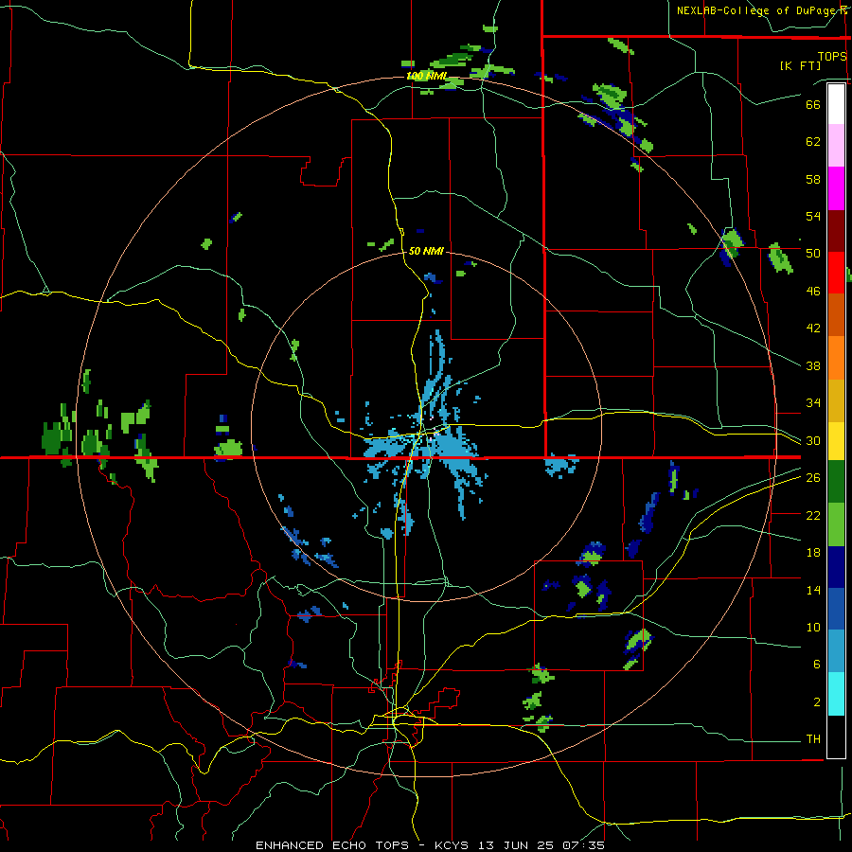Image resolution: width=852 pixels, height=852 pixels.
Task: Click legend value "66"
Action: [813, 104]
